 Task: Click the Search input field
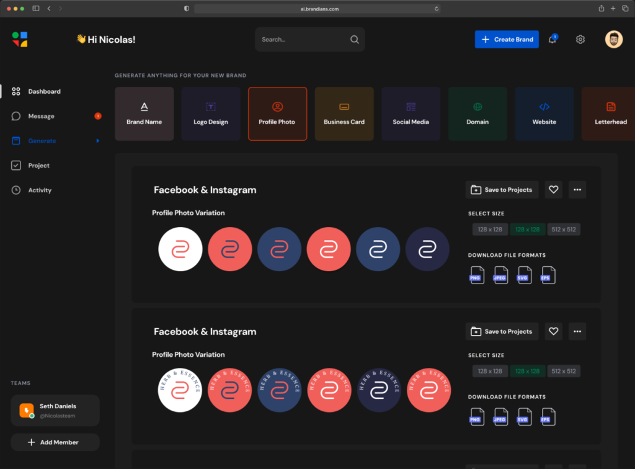[304, 40]
